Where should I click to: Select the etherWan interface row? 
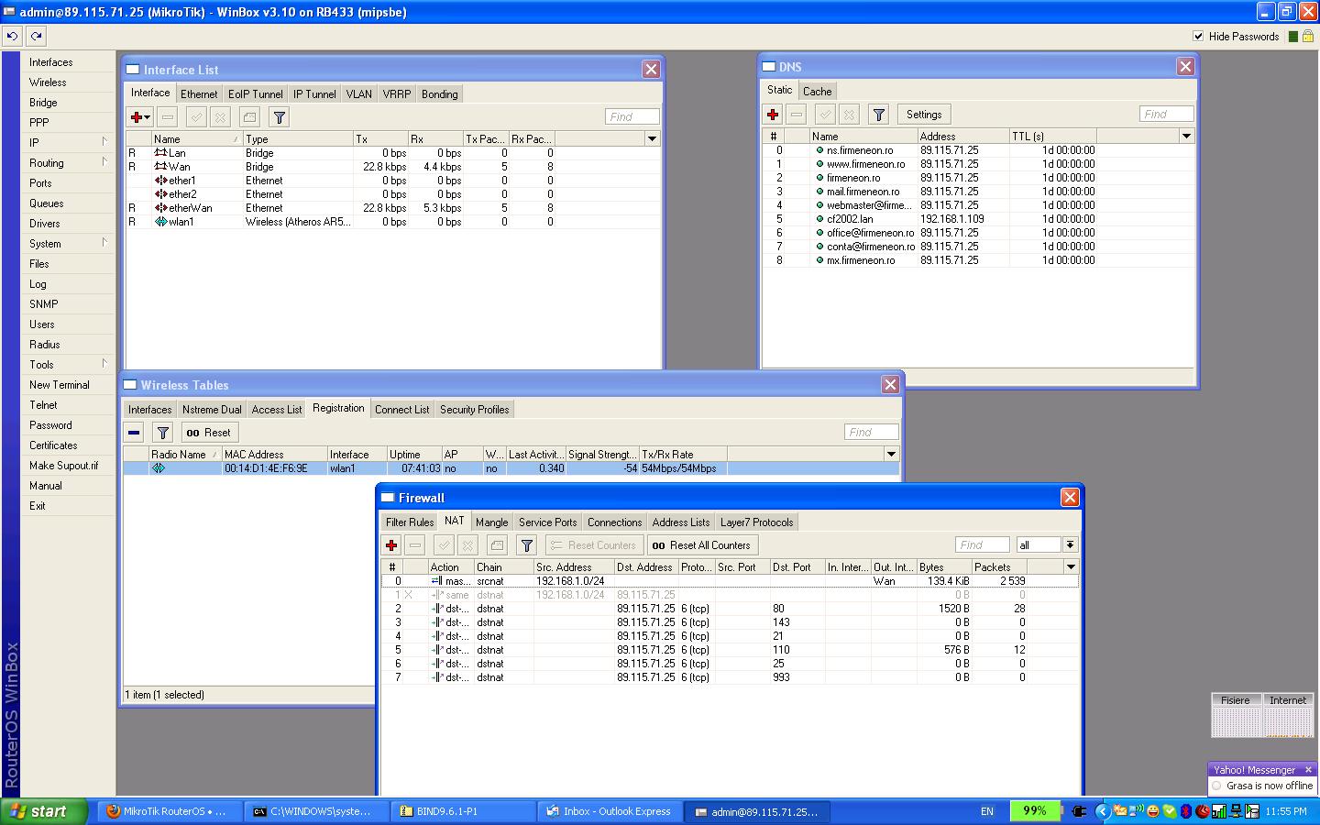(x=394, y=208)
